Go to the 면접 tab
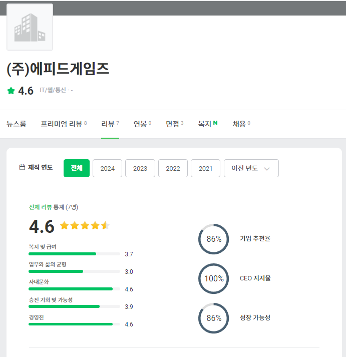The height and width of the screenshot is (357, 346). click(x=175, y=124)
